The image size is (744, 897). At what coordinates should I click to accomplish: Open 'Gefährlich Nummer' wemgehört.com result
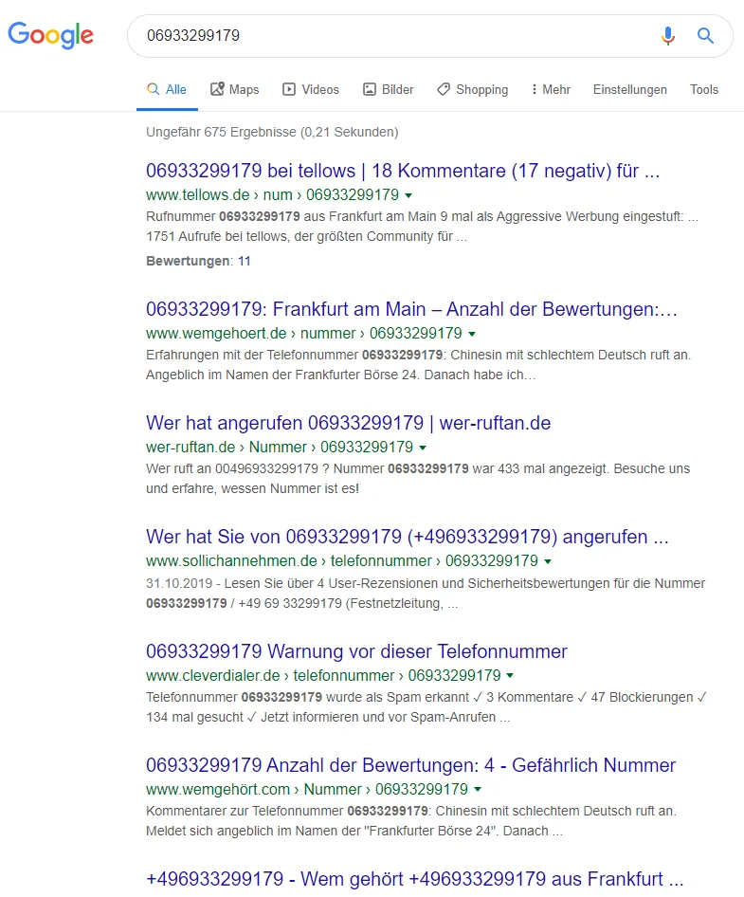tap(410, 765)
